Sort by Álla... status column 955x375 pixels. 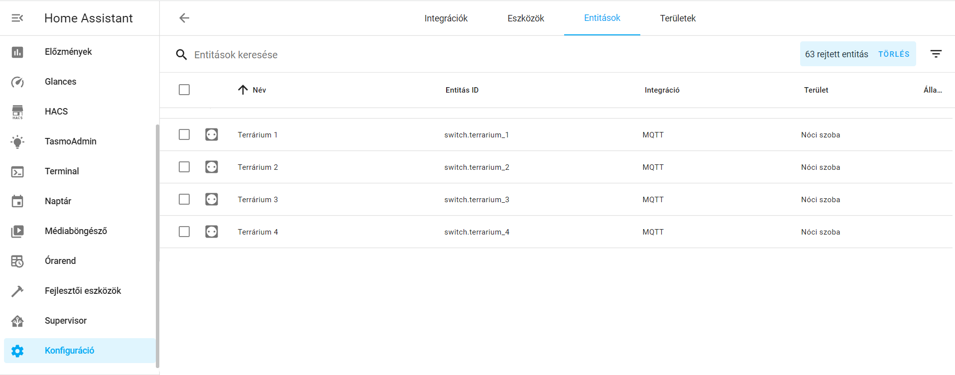[x=933, y=90]
